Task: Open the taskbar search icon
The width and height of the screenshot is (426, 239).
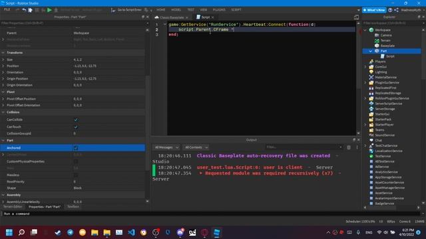Action: [x=21, y=232]
